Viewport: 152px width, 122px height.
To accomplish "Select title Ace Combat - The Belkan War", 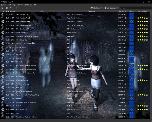I will (x=26, y=73).
